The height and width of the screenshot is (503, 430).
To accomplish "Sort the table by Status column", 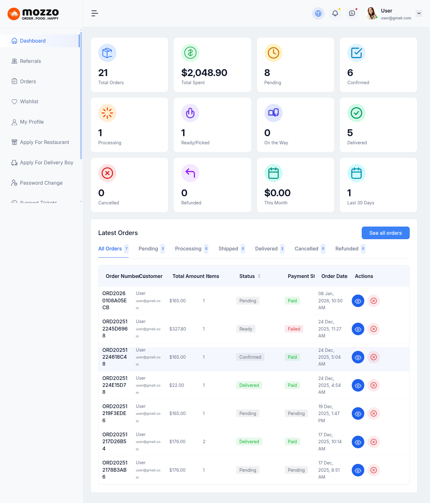I will point(259,276).
